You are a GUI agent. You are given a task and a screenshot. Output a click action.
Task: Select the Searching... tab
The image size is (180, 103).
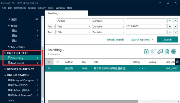coord(66,13)
